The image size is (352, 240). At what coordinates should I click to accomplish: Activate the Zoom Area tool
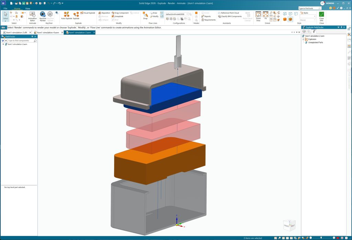click(x=258, y=16)
